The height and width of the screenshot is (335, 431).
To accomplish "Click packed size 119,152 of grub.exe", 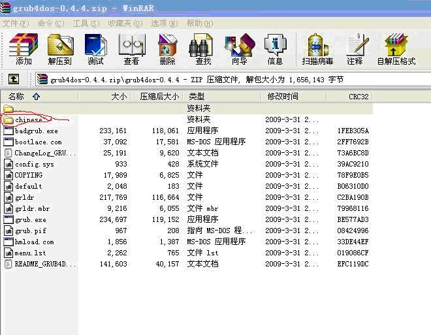I will click(165, 219).
